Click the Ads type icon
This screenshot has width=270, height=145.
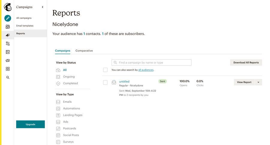58,122
